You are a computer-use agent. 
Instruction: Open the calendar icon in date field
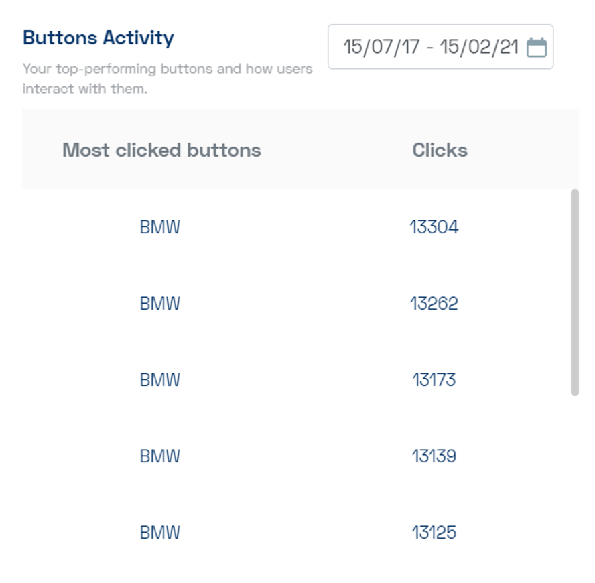click(x=537, y=48)
